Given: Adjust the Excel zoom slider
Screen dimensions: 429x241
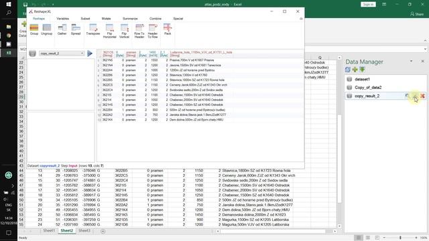Looking at the screenshot, I should coord(400,238).
